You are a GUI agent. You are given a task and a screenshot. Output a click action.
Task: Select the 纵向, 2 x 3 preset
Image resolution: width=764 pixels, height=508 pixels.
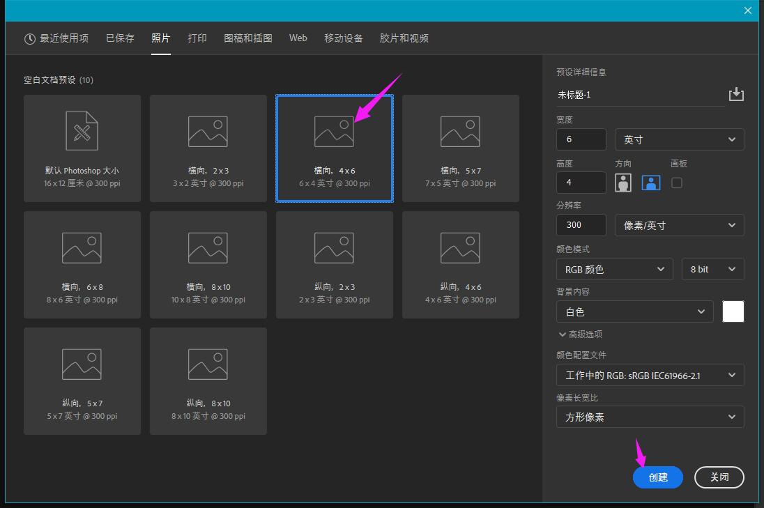[x=335, y=265]
